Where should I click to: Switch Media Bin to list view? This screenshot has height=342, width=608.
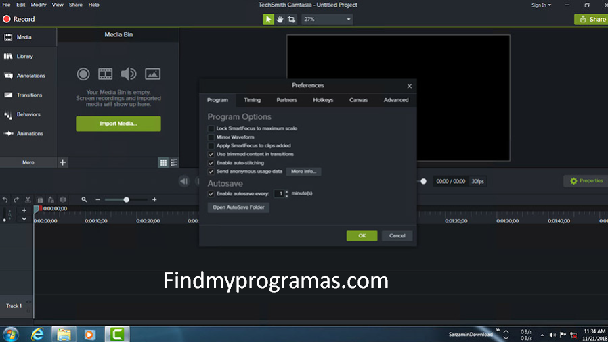tap(174, 162)
